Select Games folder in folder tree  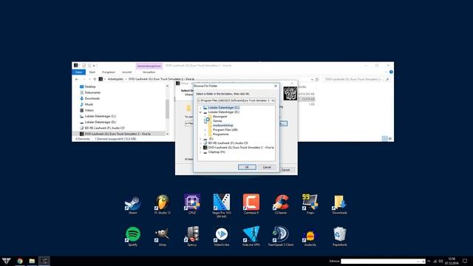(217, 121)
